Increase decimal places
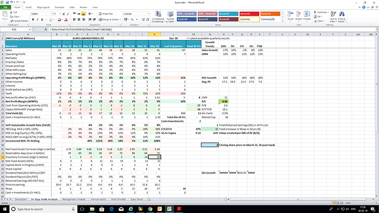Viewport: 379px width, 213px height. 143,20
